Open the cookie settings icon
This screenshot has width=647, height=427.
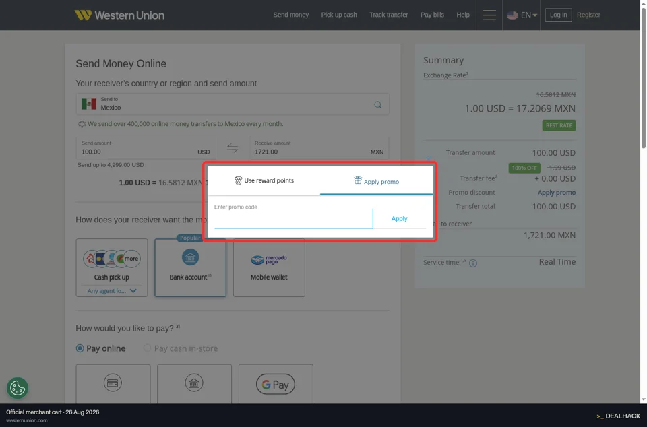18,388
